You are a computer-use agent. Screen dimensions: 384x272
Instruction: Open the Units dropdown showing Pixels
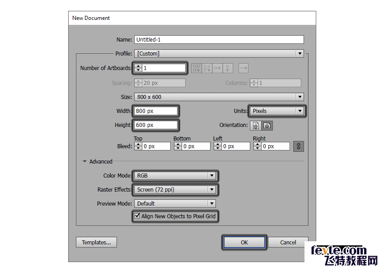point(277,111)
